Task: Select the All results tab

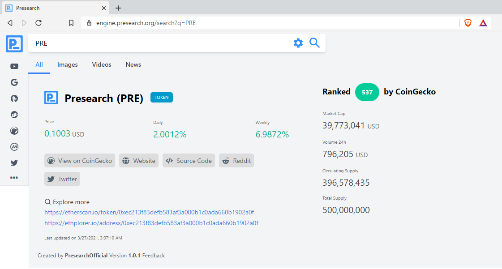Action: tap(39, 64)
